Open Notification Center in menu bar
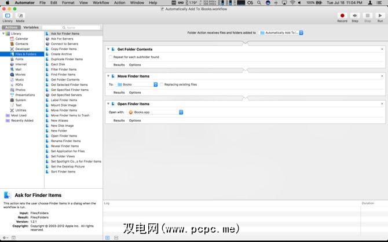388x242 pixels. click(x=379, y=3)
